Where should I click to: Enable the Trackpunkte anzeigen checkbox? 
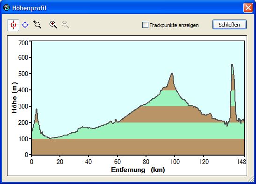pos(145,25)
